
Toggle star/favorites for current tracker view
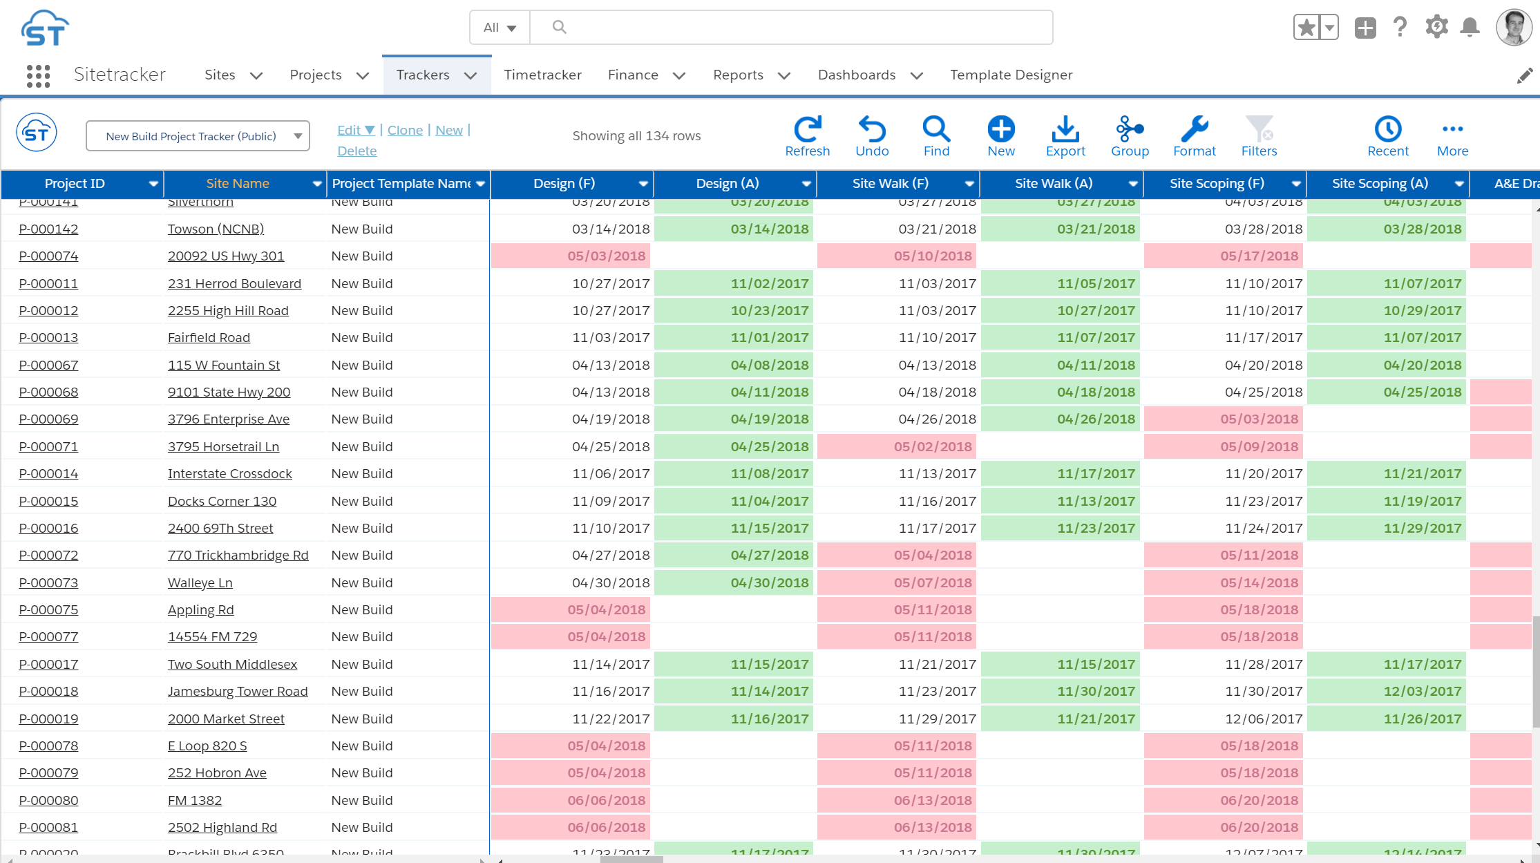pyautogui.click(x=1304, y=26)
